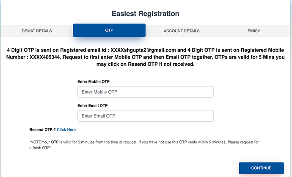292x177 pixels.
Task: Switch to the Account Details tab
Action: coord(182,31)
